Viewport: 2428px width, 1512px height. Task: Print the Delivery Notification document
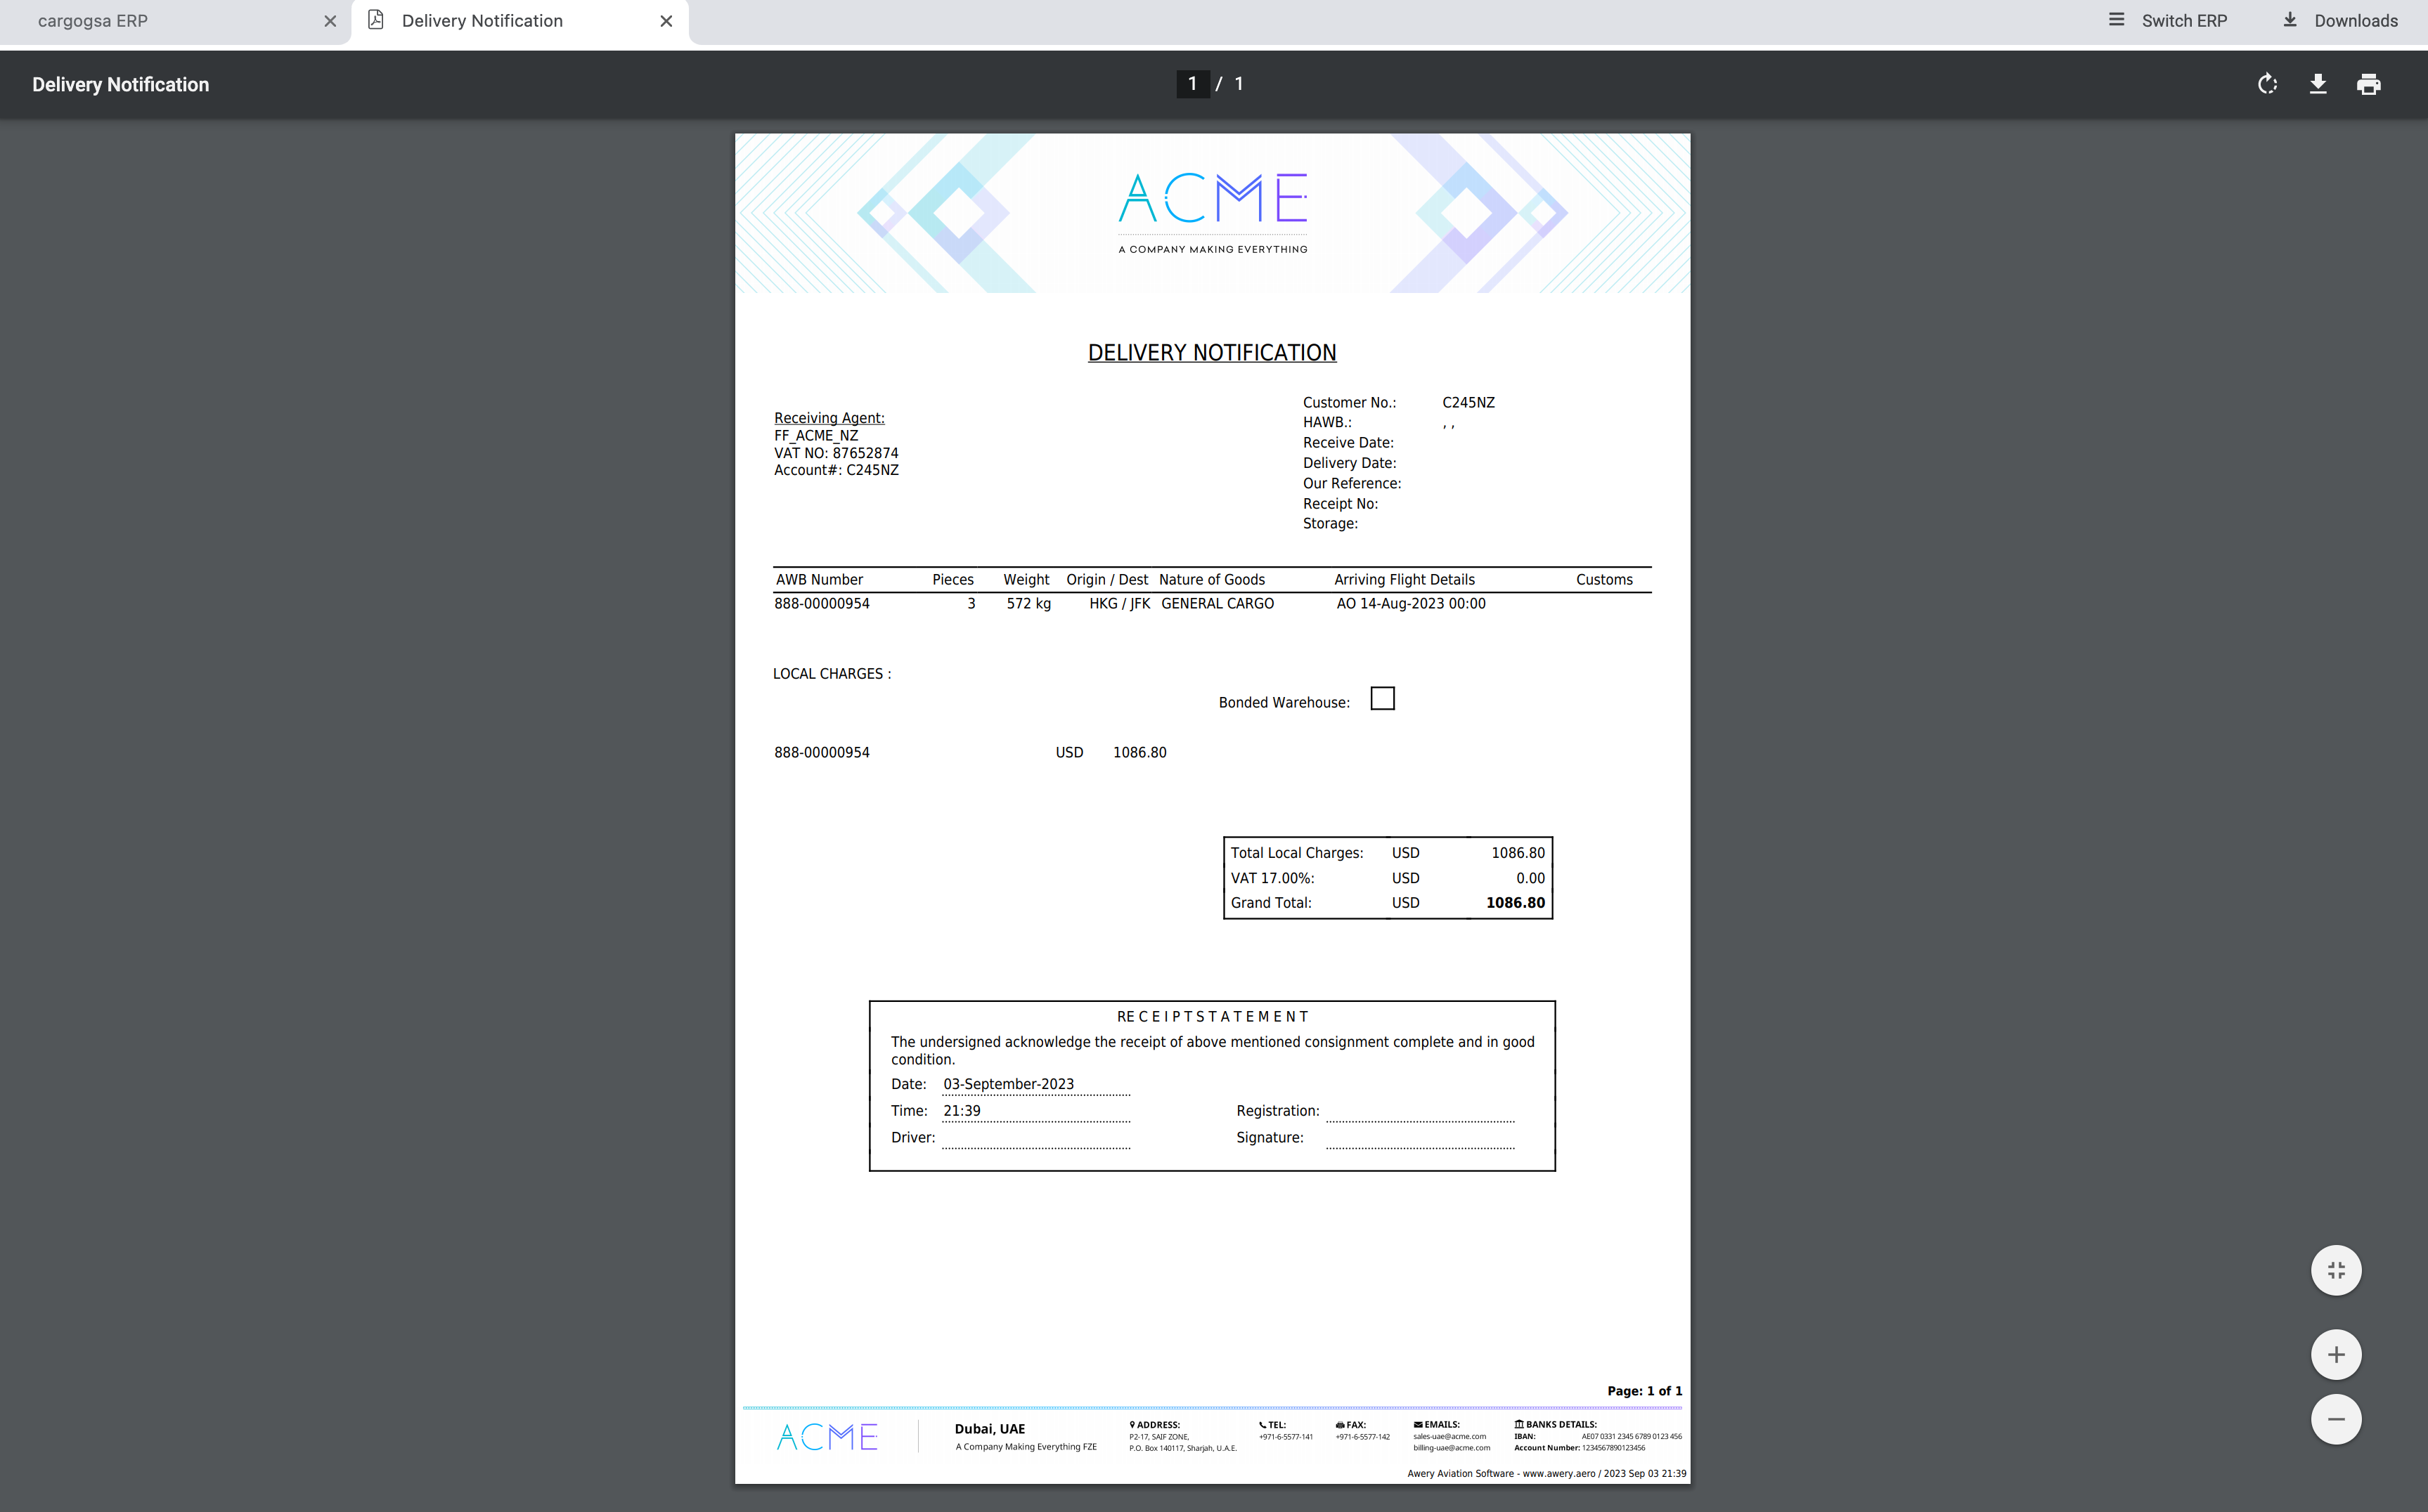[x=2368, y=84]
